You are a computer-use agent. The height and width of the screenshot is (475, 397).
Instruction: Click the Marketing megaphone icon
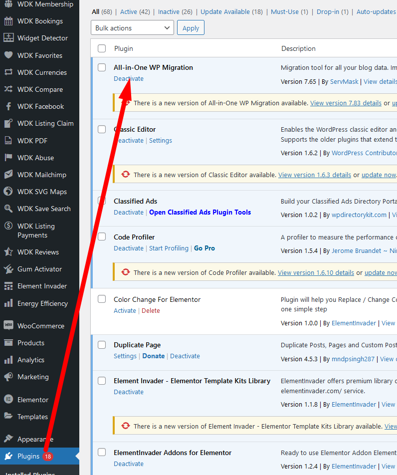click(x=8, y=377)
